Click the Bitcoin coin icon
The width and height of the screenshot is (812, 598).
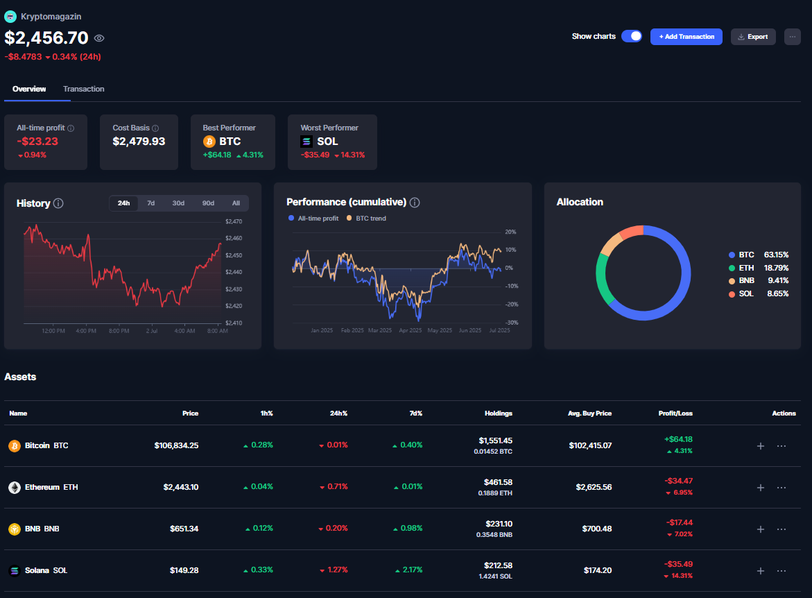[x=15, y=445]
